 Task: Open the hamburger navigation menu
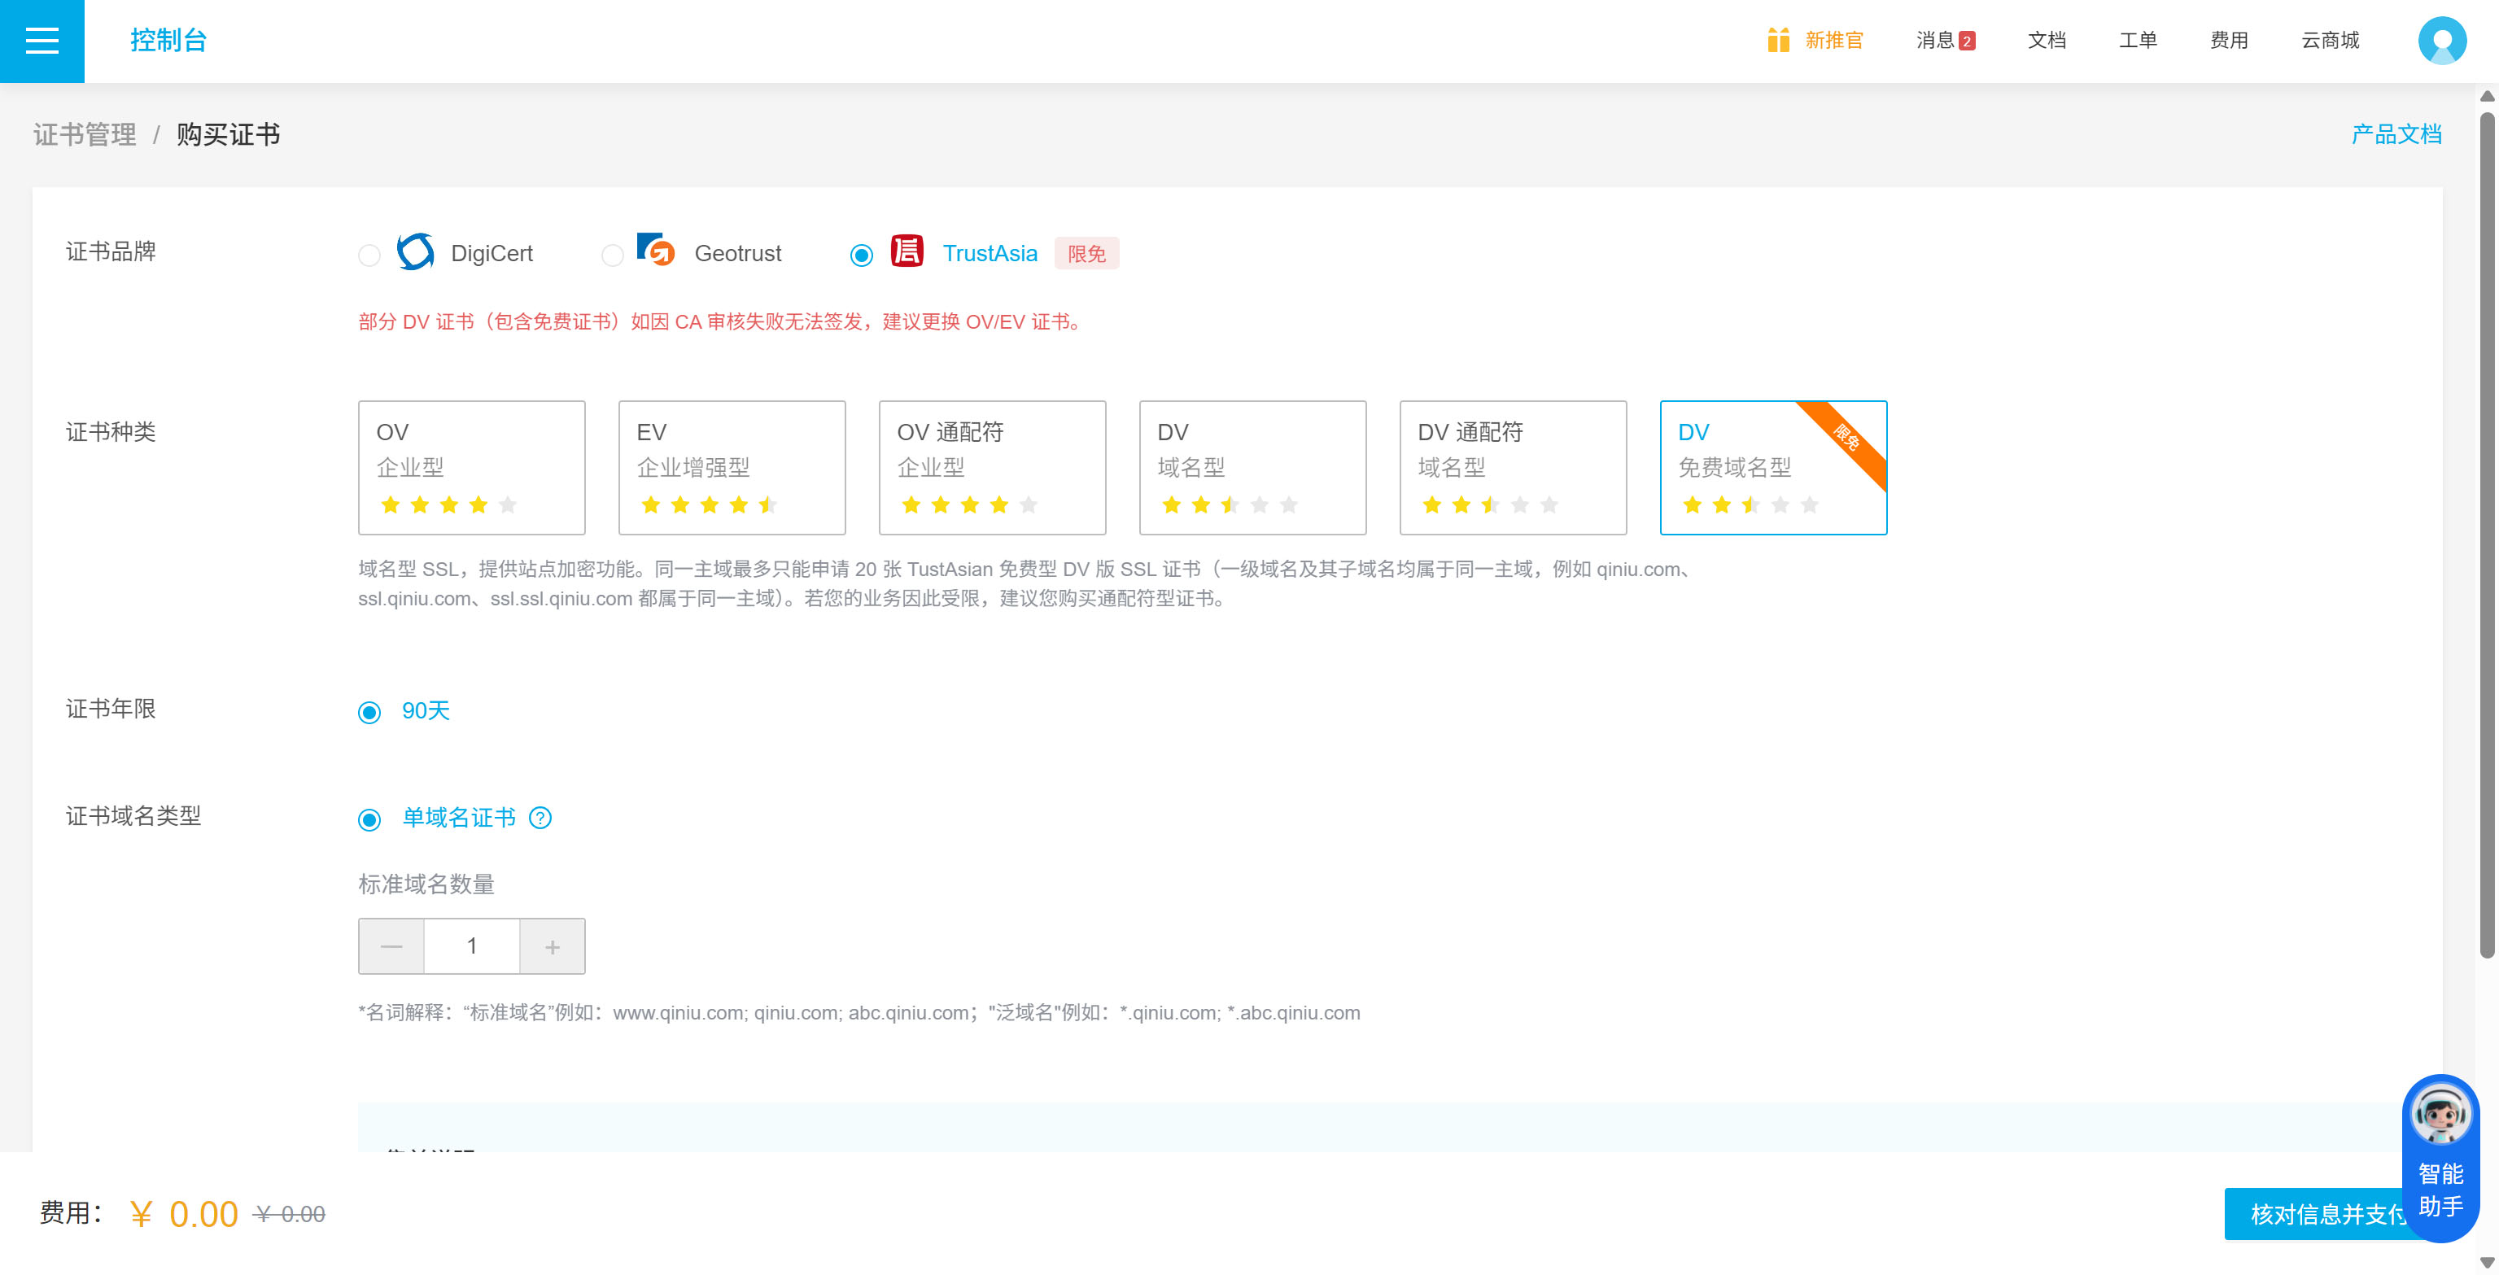(42, 41)
